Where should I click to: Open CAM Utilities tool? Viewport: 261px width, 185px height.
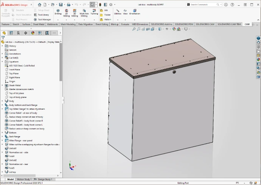[118, 12]
